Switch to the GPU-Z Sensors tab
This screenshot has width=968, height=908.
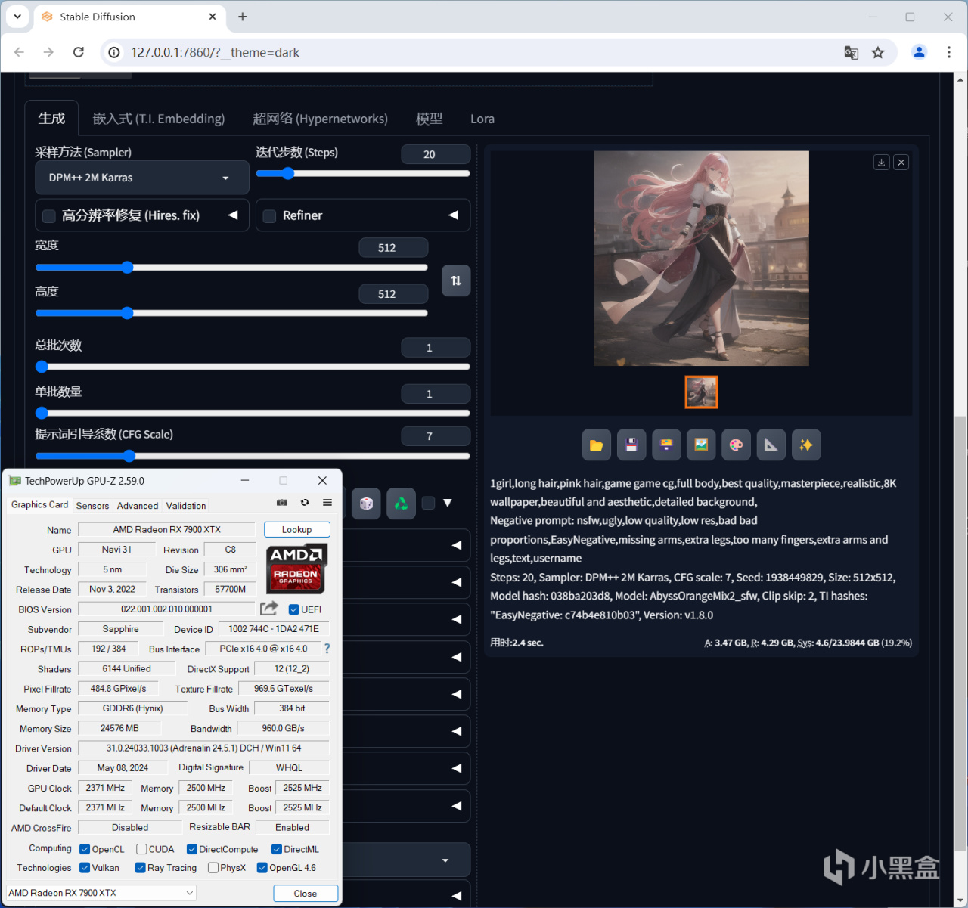[x=92, y=506]
